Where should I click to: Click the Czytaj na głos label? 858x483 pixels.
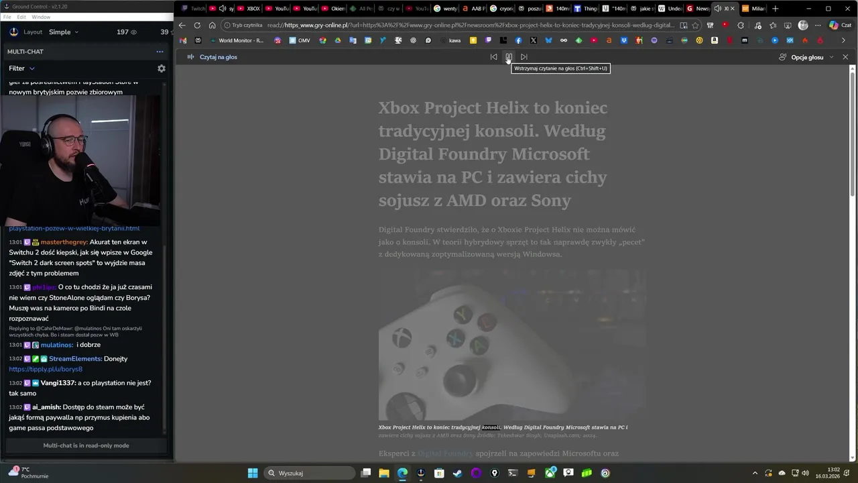pos(218,57)
